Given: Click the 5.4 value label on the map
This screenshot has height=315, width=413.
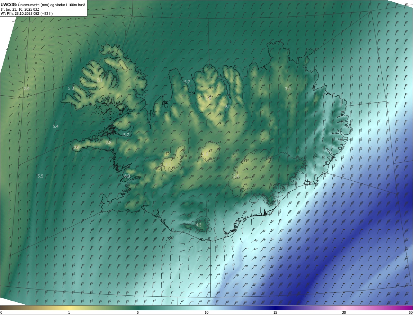Looking at the screenshot, I should pyautogui.click(x=55, y=127).
